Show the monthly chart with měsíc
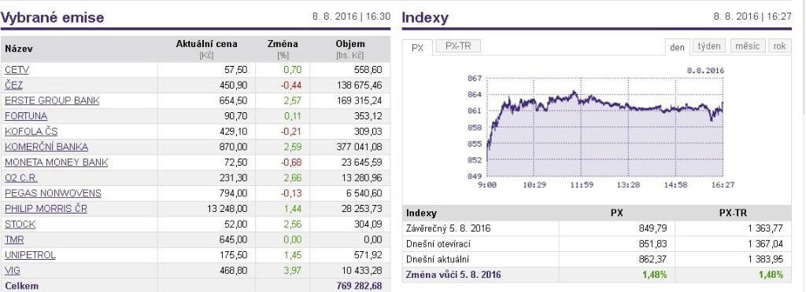806x292 pixels. point(748,46)
